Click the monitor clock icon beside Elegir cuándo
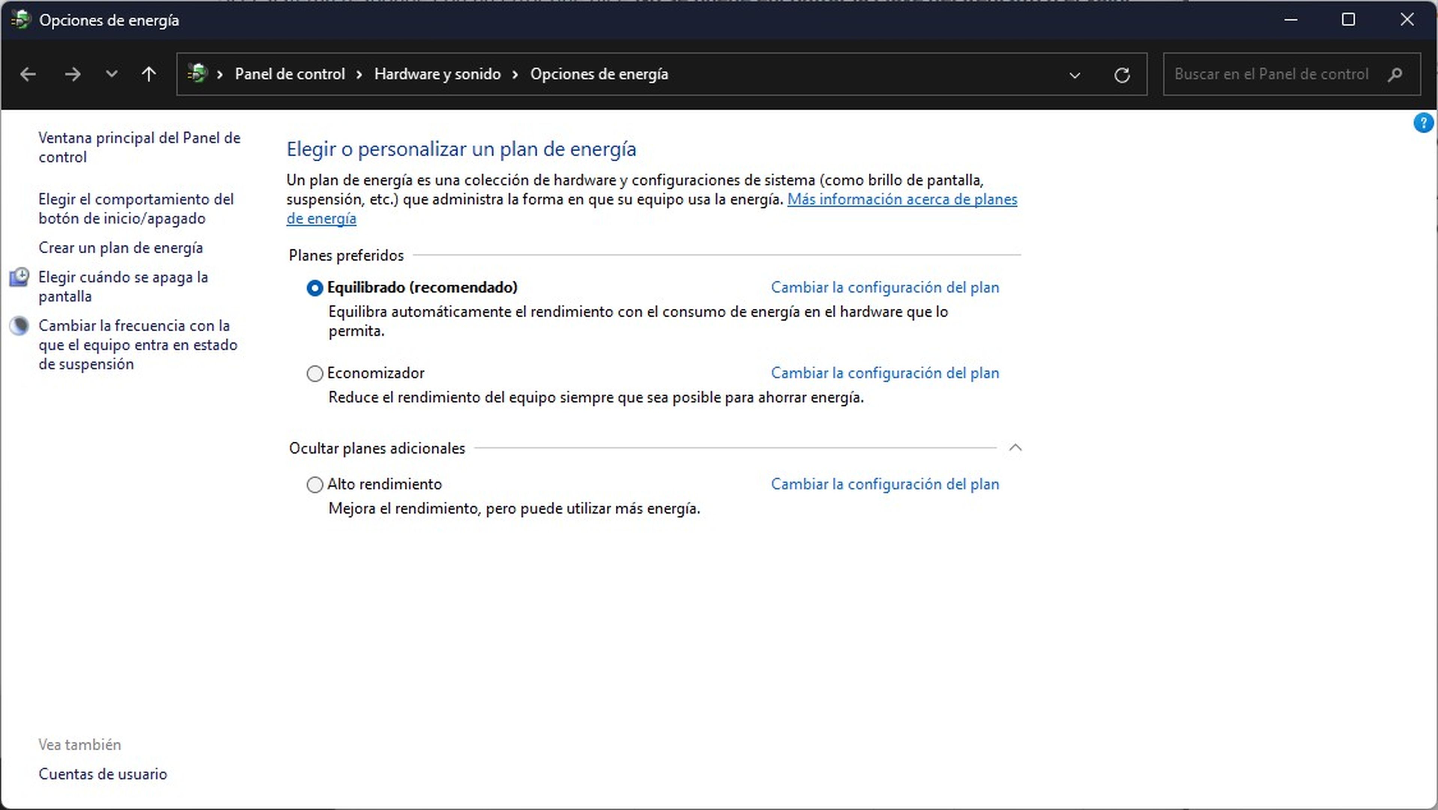The image size is (1438, 810). coord(19,277)
